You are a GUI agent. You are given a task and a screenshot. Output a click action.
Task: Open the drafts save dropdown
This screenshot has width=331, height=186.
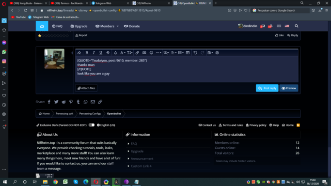click(x=210, y=53)
